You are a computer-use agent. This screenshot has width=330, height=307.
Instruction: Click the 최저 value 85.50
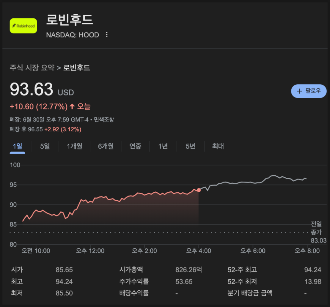tap(64, 293)
